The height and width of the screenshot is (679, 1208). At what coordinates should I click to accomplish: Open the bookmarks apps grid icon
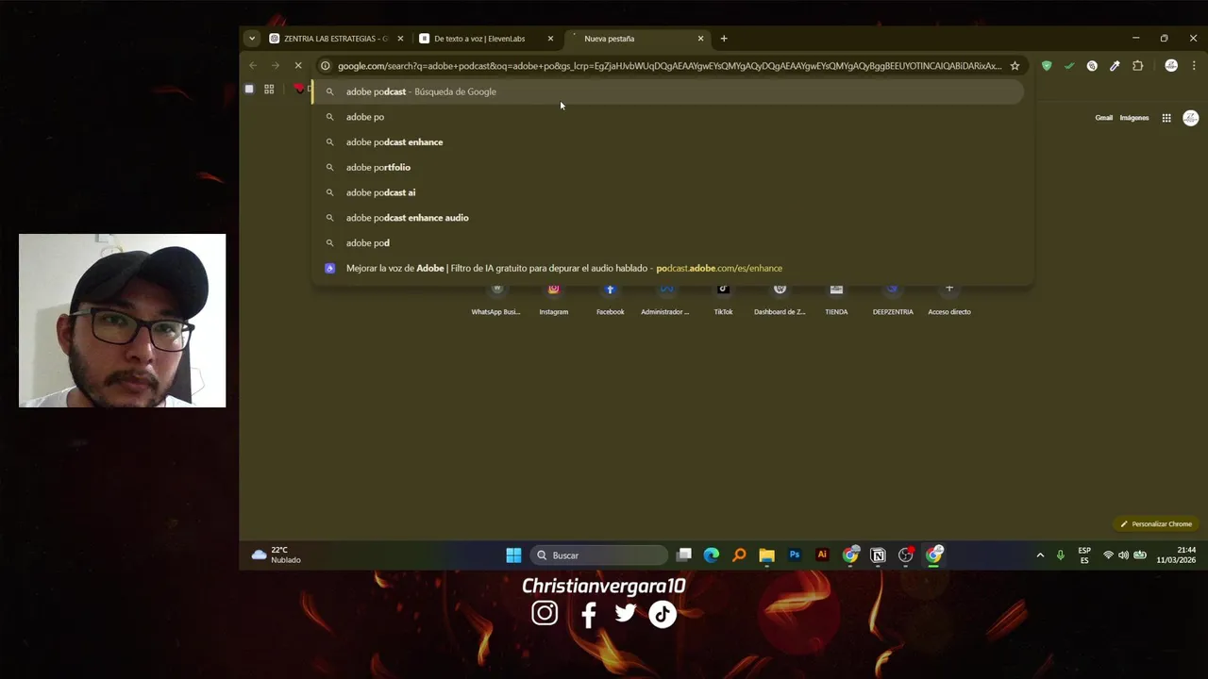269,89
